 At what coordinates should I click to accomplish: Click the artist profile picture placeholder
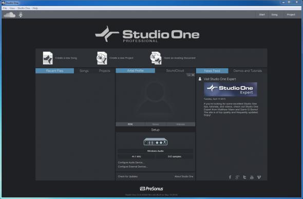click(x=155, y=98)
